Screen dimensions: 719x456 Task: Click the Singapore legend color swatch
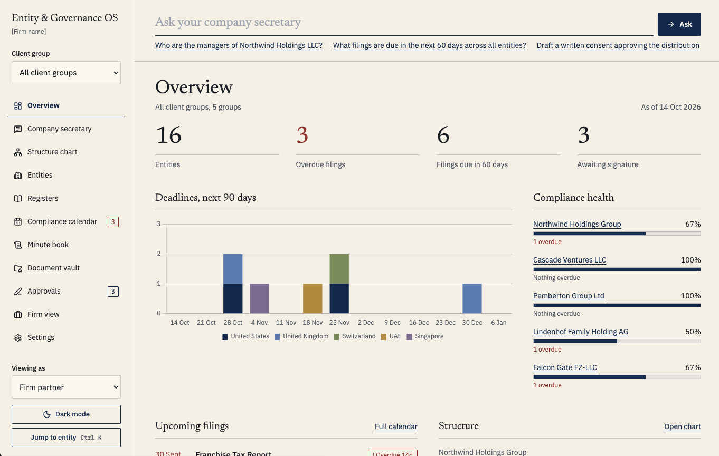[x=409, y=336]
